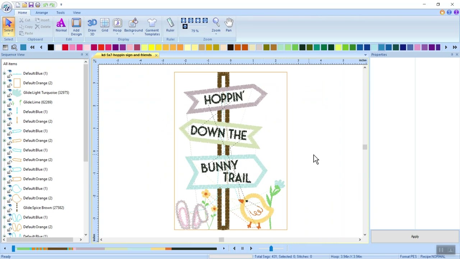Switch to the Tools ribbon tab

tap(60, 13)
